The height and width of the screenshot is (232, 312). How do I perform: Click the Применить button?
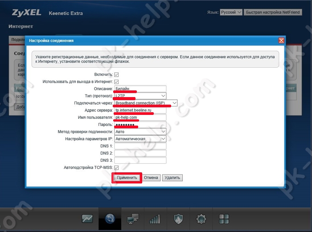(x=127, y=178)
